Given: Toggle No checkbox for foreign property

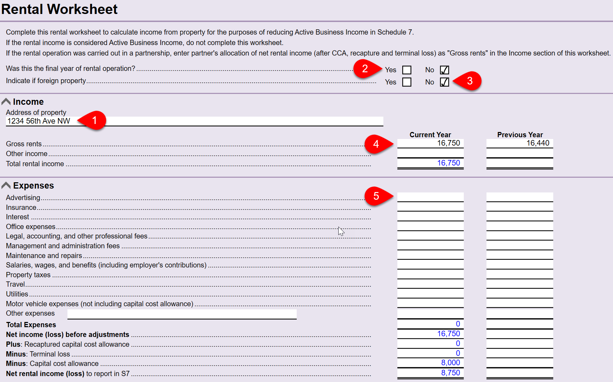Looking at the screenshot, I should coord(444,82).
